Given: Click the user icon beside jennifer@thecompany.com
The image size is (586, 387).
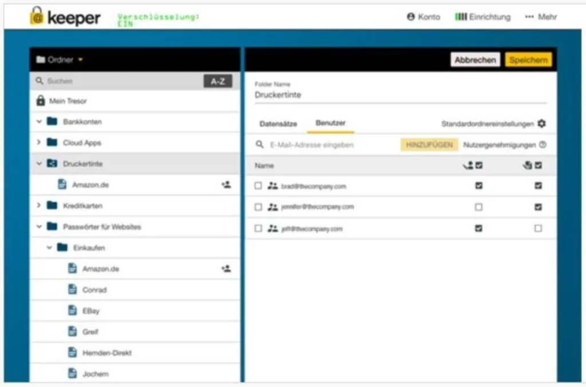Looking at the screenshot, I should (273, 207).
